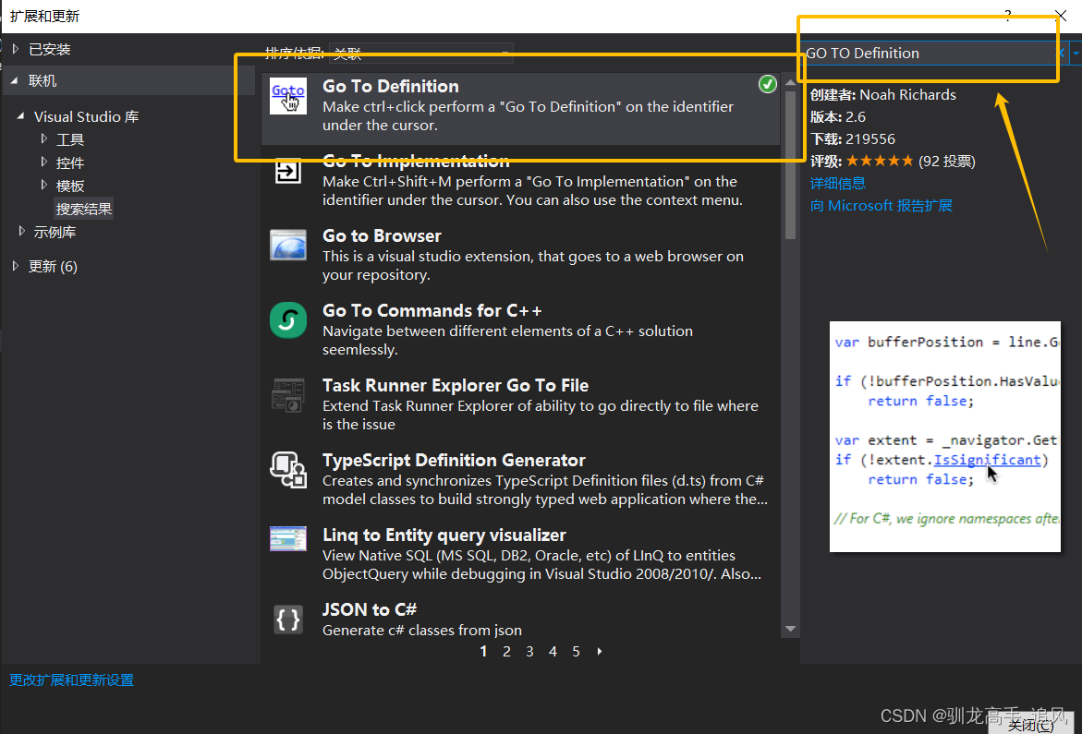Image resolution: width=1082 pixels, height=734 pixels.
Task: Select the Go To Definition extension title
Action: [x=391, y=86]
